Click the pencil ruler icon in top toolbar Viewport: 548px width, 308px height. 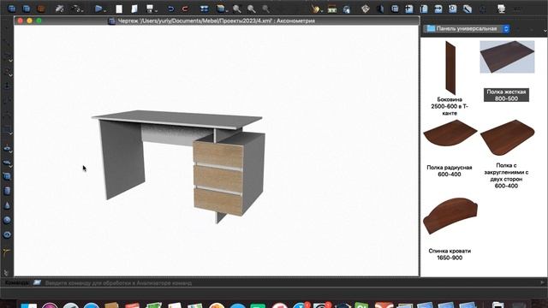pos(468,9)
